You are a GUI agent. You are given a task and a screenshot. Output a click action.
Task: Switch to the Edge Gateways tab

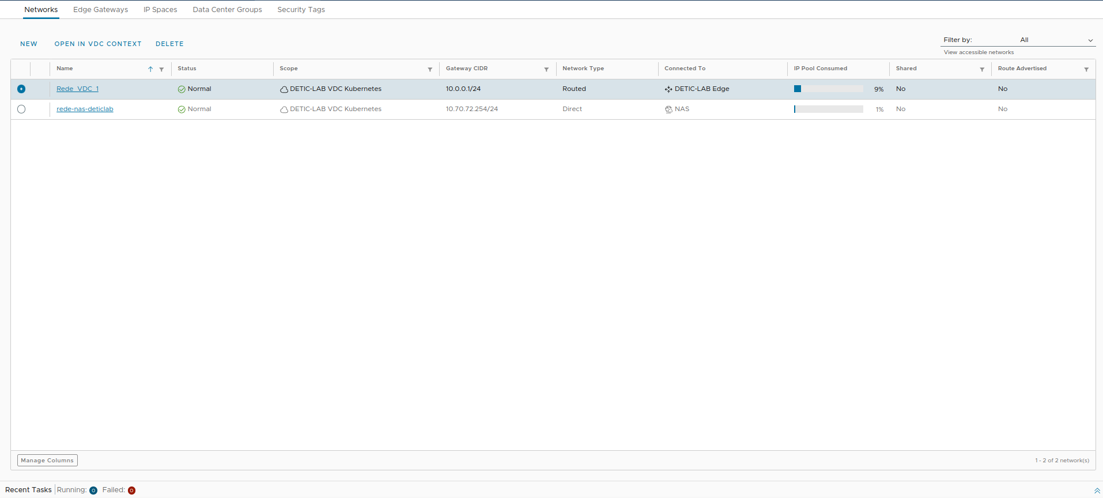tap(100, 10)
